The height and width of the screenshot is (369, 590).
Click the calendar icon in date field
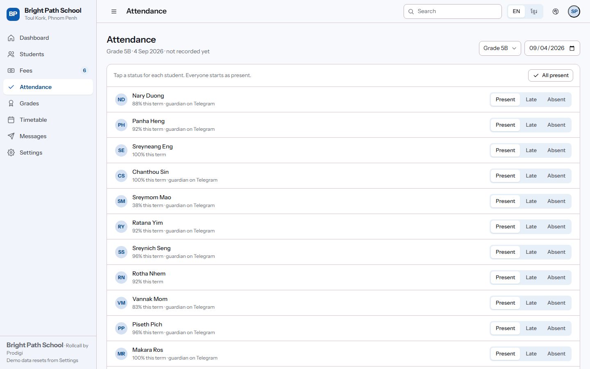(x=572, y=48)
